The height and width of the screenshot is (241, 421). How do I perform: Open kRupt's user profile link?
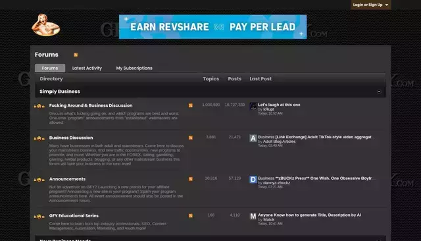point(268,109)
